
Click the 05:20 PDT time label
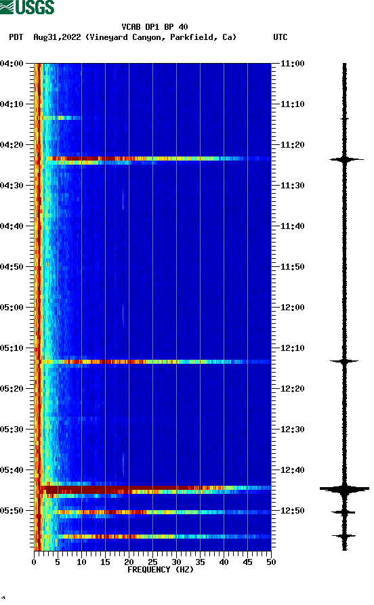pyautogui.click(x=12, y=389)
